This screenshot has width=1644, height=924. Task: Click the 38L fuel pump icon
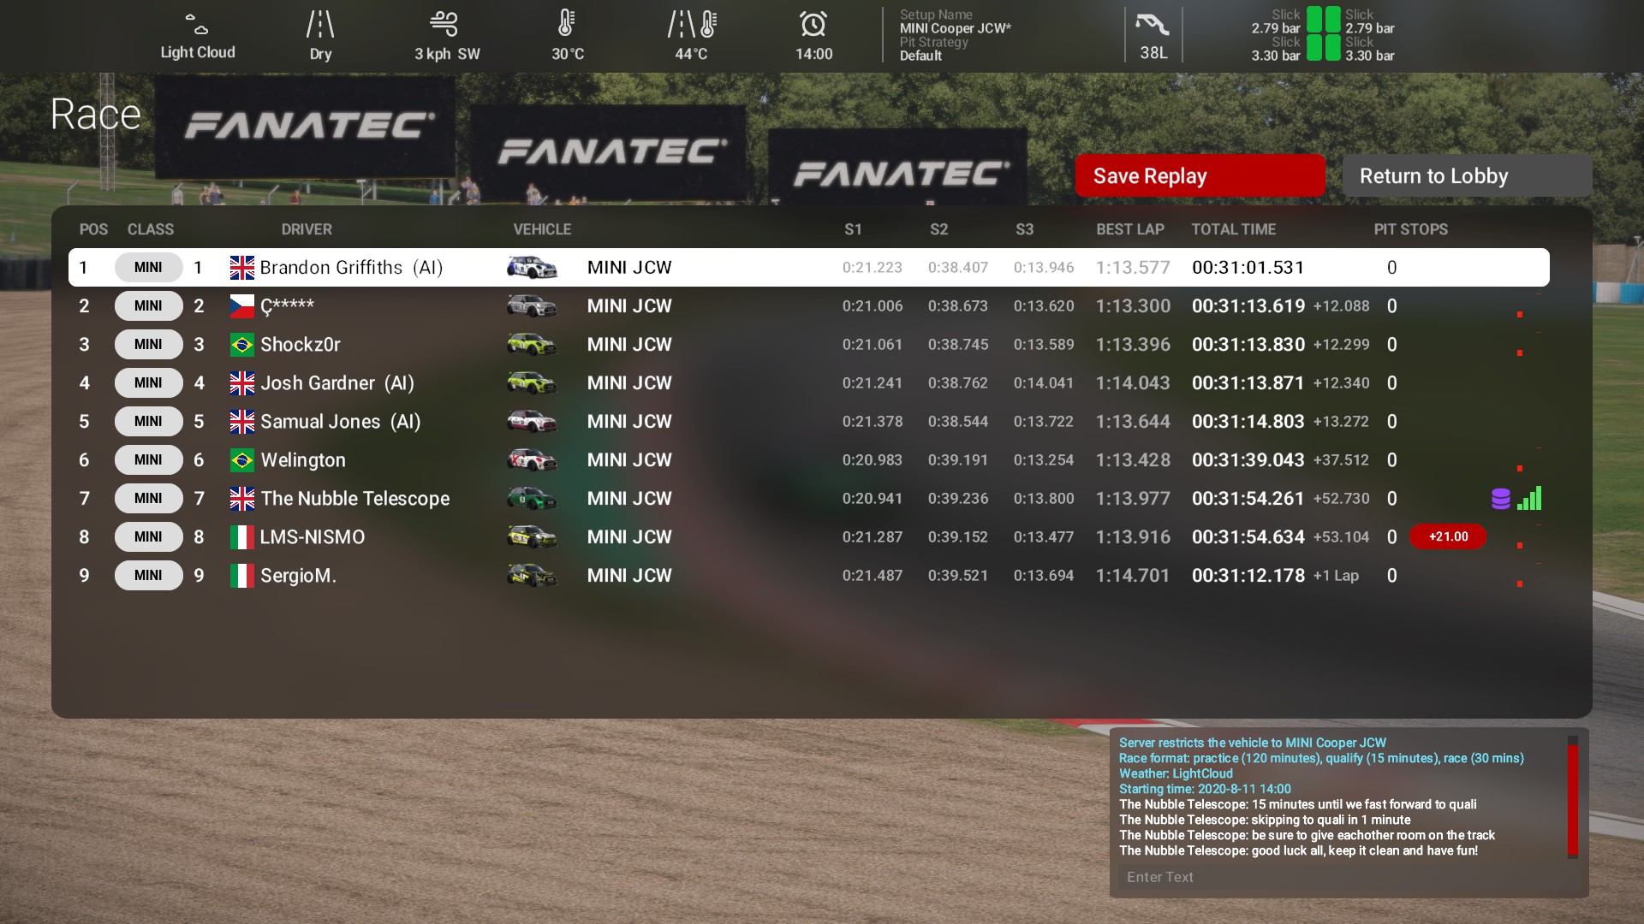(x=1152, y=24)
